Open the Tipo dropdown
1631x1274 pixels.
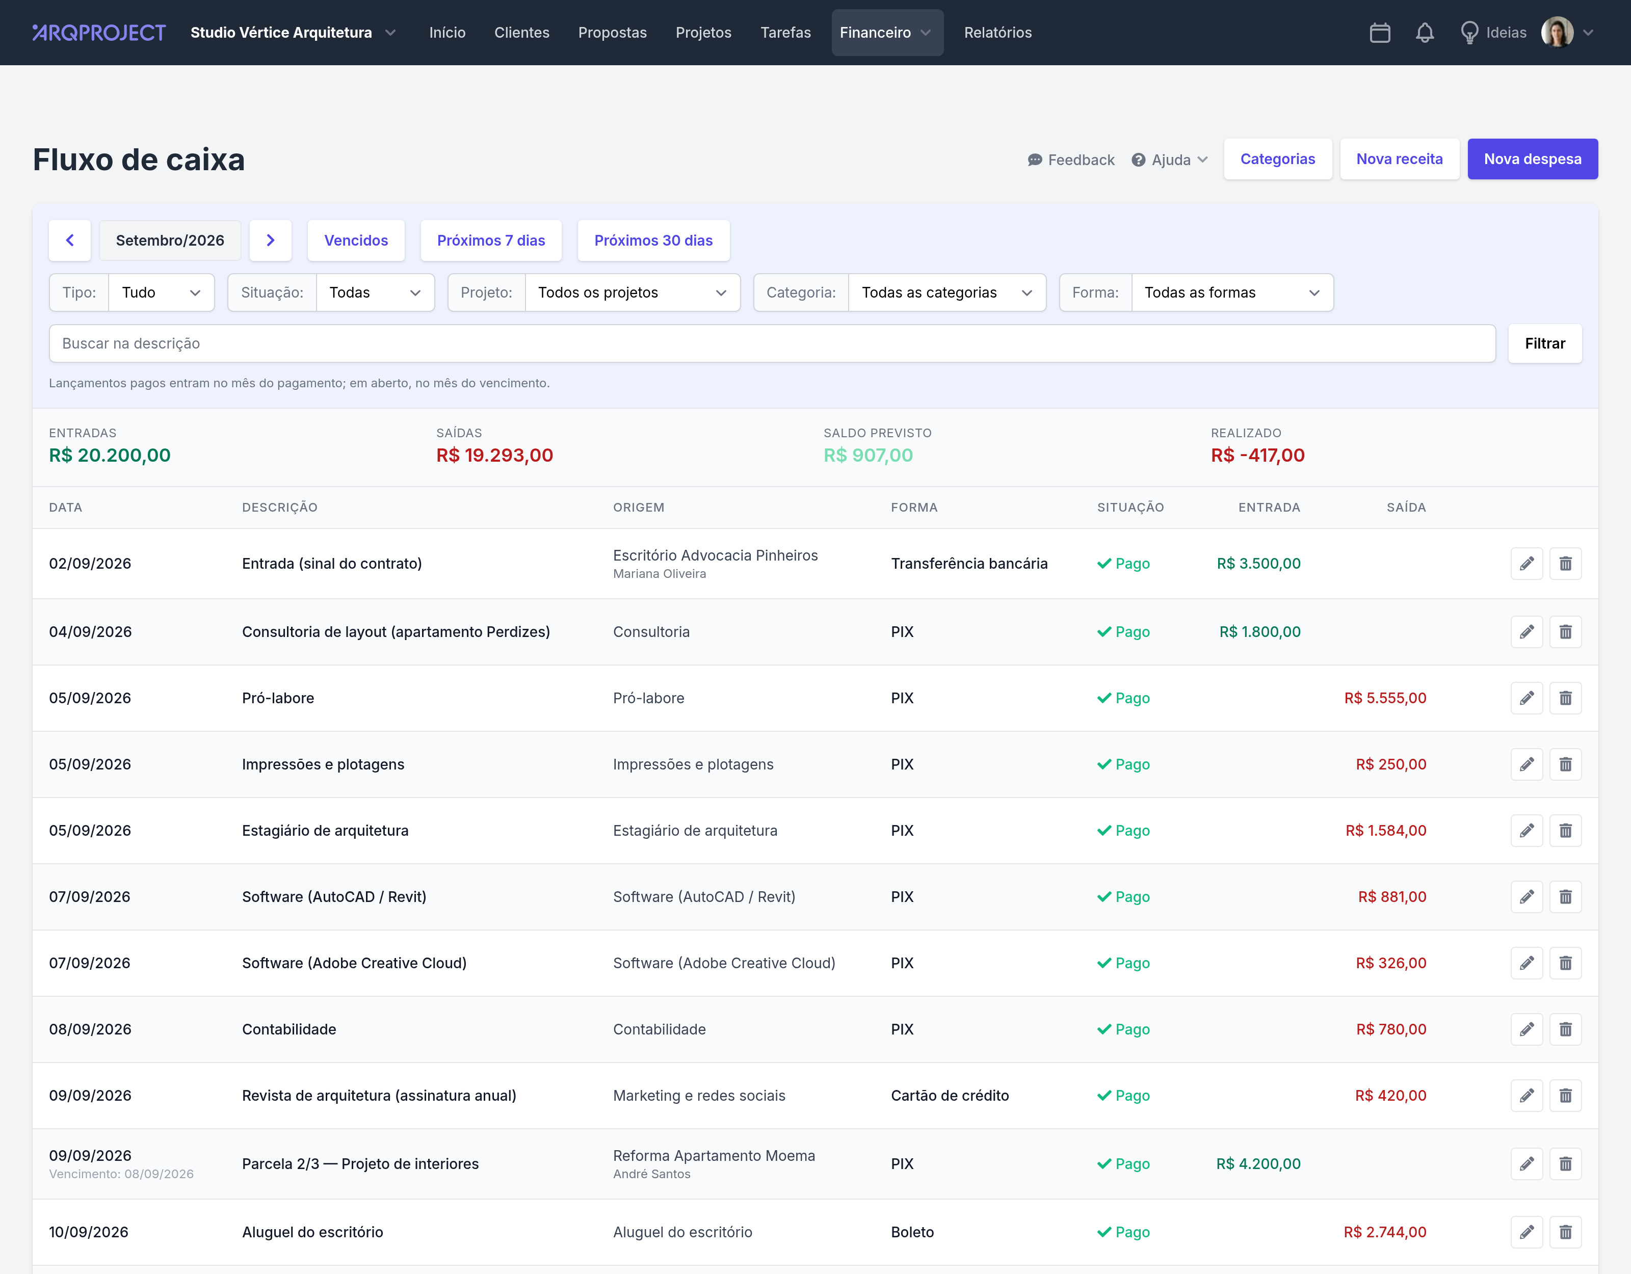pyautogui.click(x=161, y=293)
